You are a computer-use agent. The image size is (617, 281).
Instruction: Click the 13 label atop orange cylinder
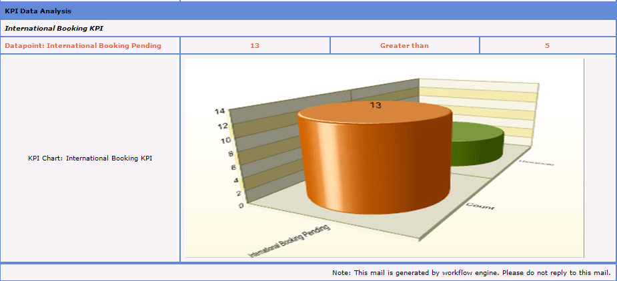coord(376,105)
